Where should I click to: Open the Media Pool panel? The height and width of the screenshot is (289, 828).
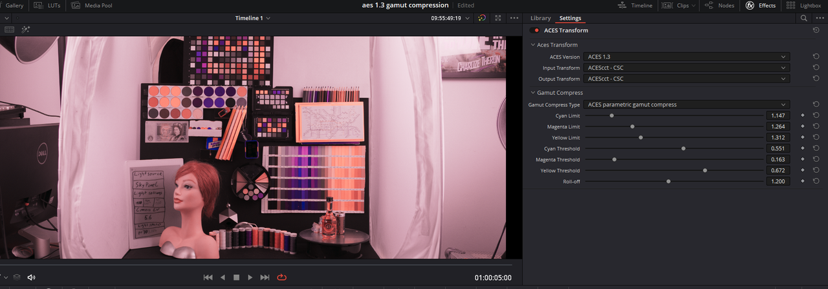(x=91, y=5)
